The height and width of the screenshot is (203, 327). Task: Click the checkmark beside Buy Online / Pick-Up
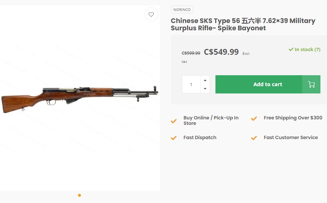[174, 121]
